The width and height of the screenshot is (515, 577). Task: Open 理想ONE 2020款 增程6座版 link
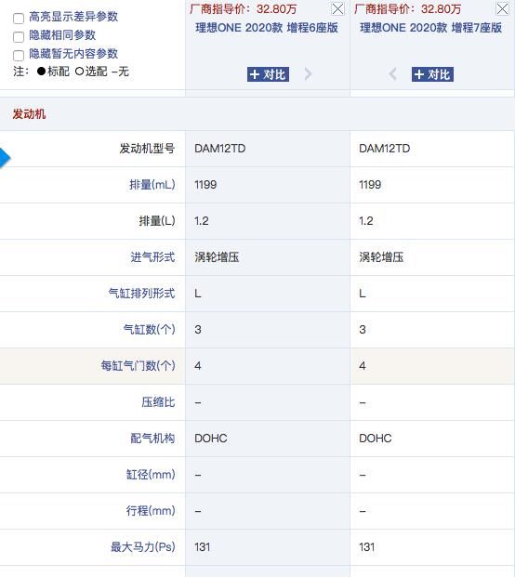point(267,28)
